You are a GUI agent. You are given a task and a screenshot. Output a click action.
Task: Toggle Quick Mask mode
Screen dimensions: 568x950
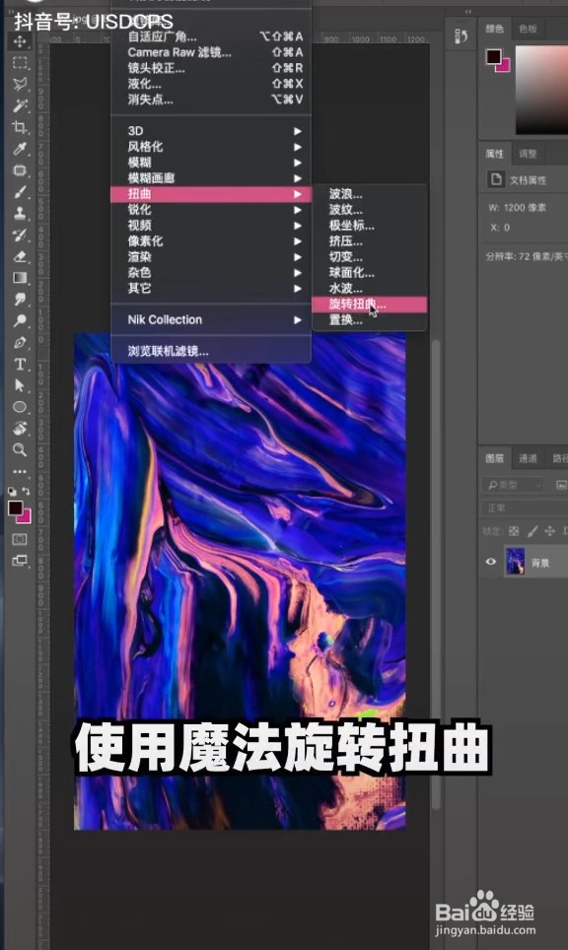20,539
